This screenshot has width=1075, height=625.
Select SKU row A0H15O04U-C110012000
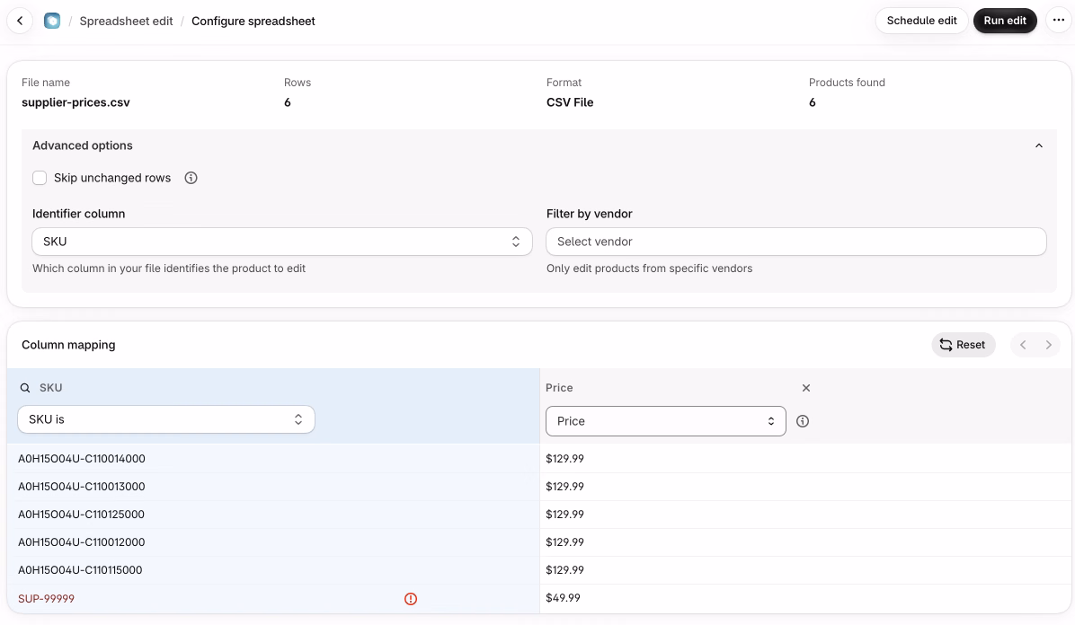[82, 542]
